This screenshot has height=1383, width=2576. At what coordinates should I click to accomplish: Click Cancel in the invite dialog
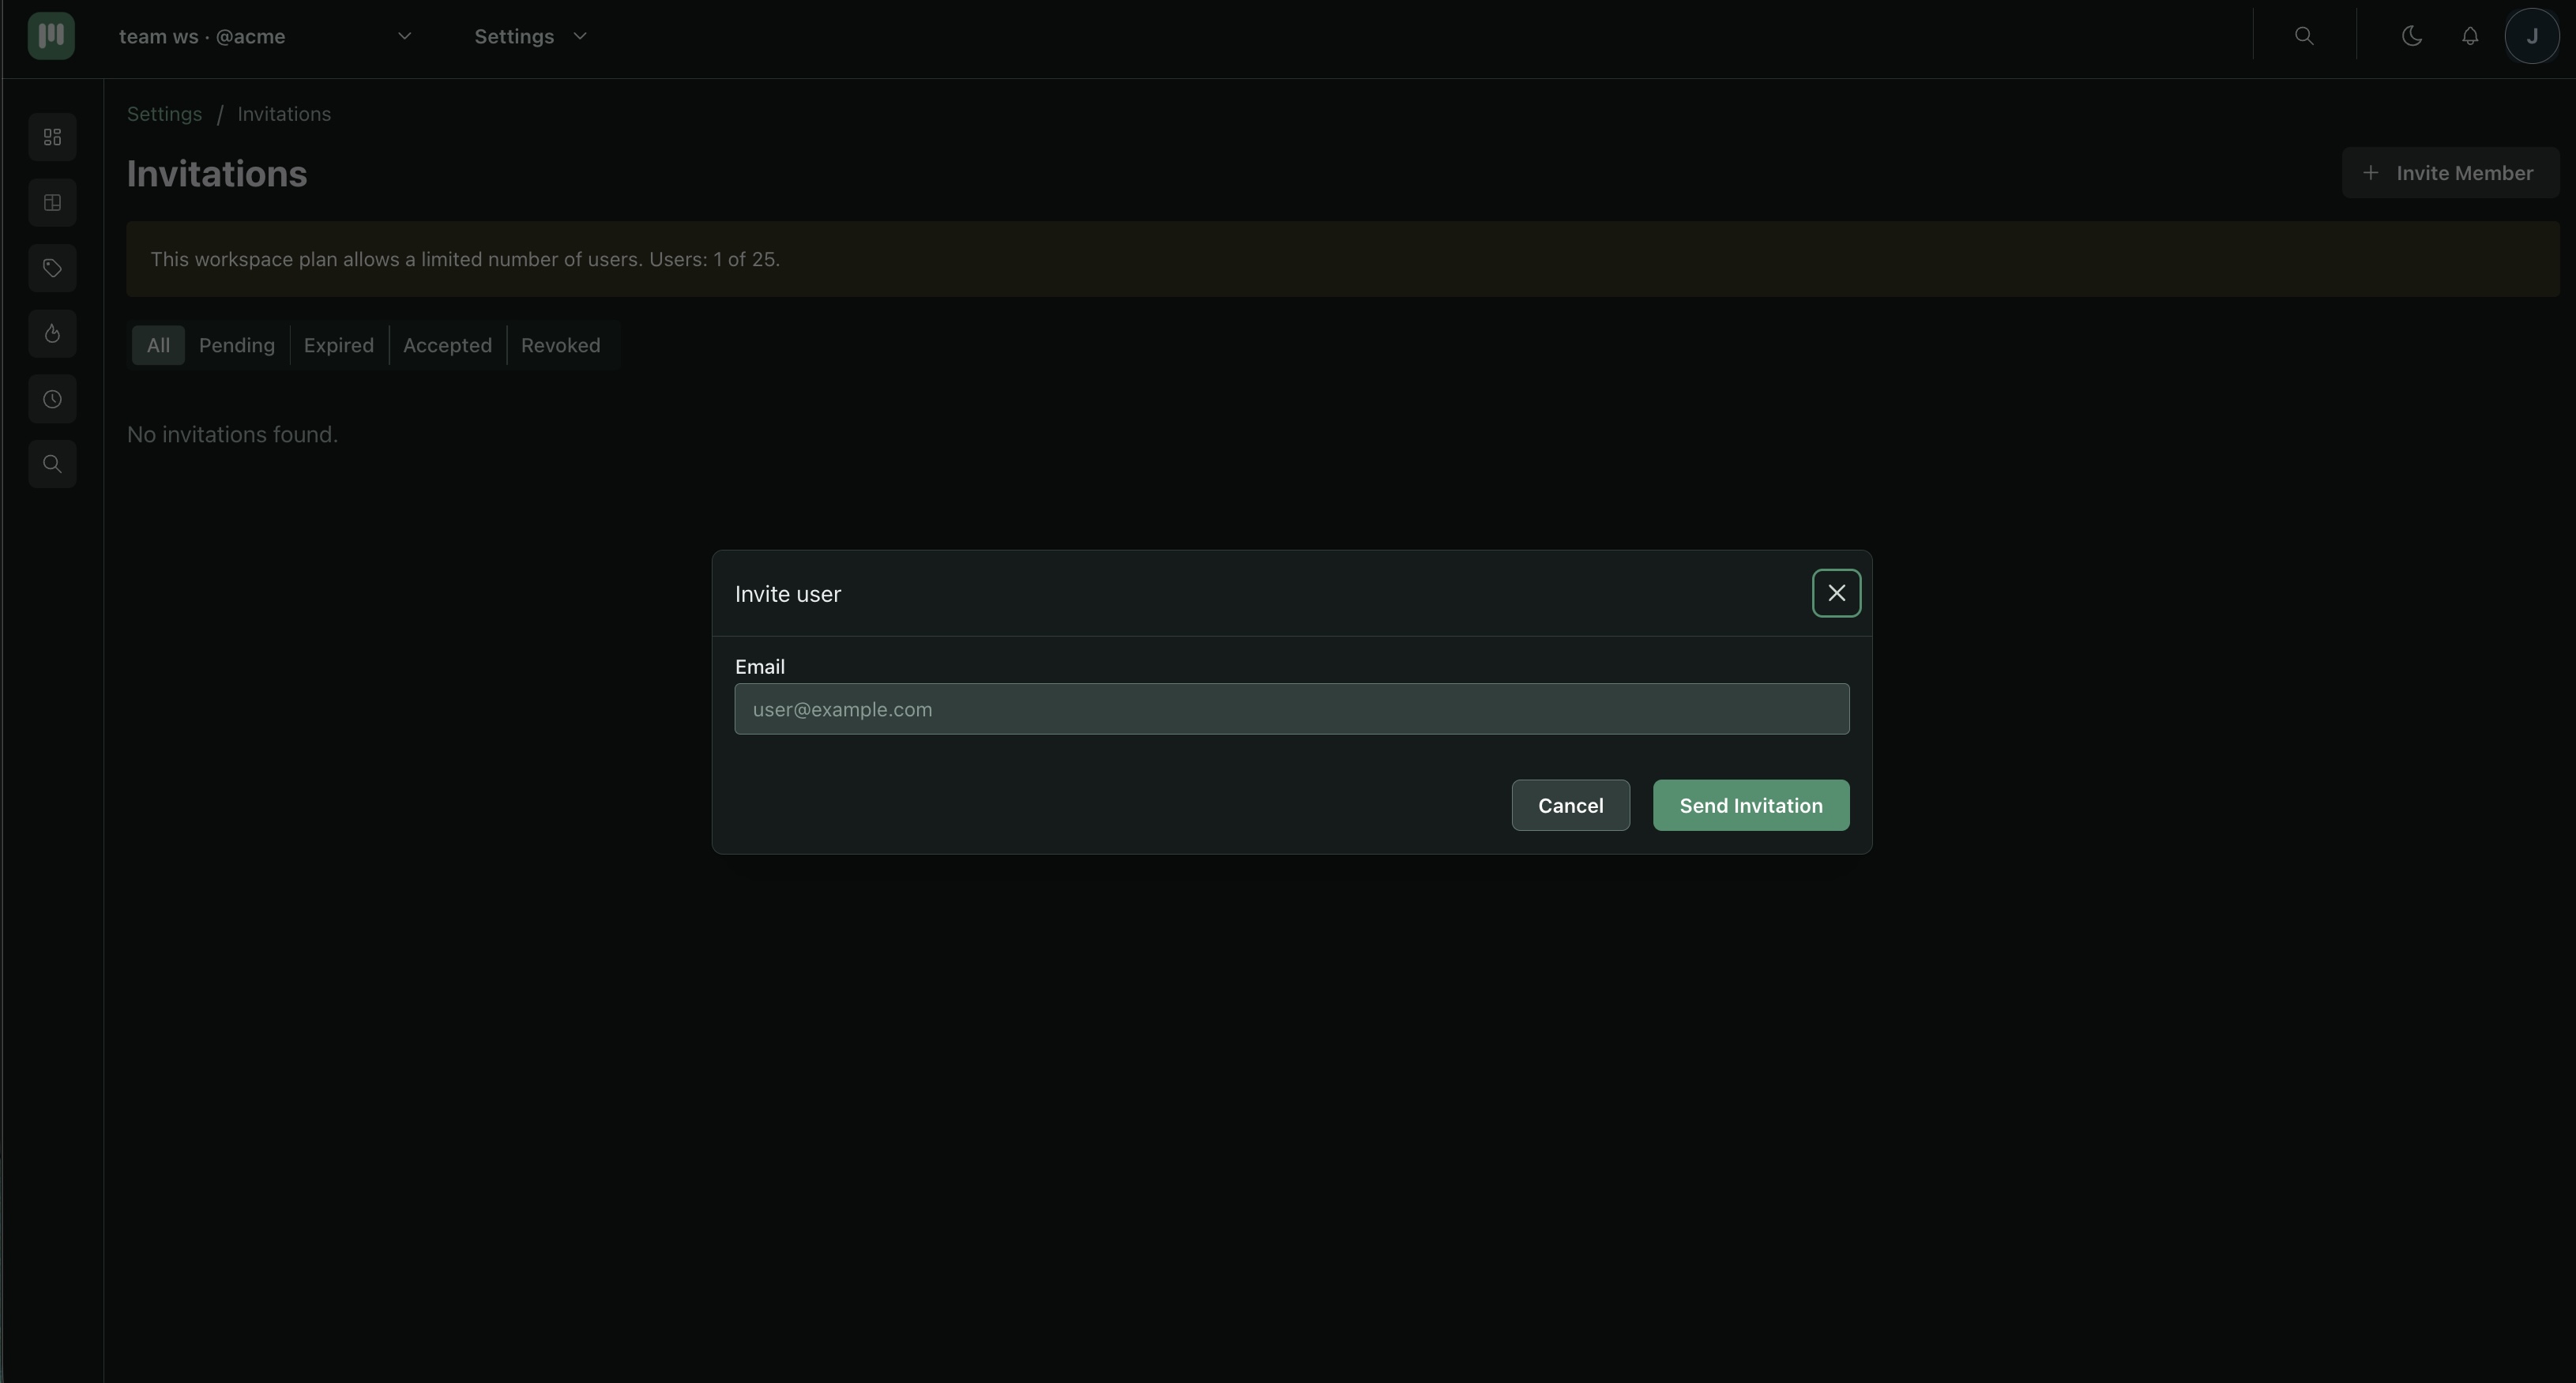tap(1570, 805)
